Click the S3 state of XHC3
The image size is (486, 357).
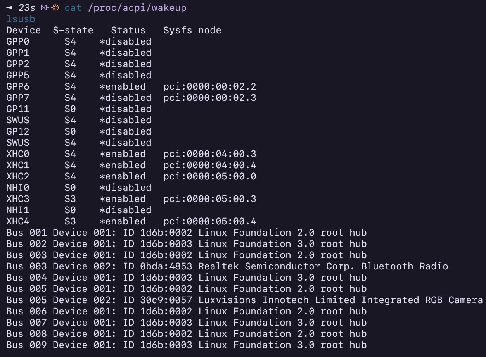(x=70, y=199)
